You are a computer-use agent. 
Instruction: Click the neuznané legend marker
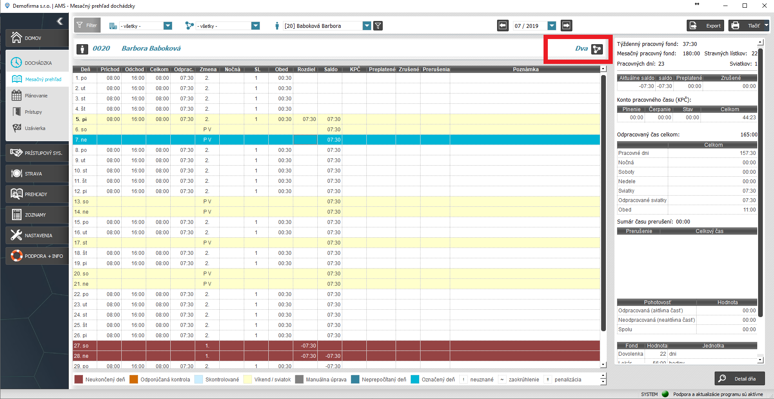[x=464, y=379]
